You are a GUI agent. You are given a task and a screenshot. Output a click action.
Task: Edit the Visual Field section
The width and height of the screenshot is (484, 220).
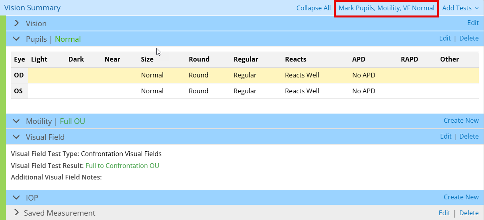(x=445, y=136)
